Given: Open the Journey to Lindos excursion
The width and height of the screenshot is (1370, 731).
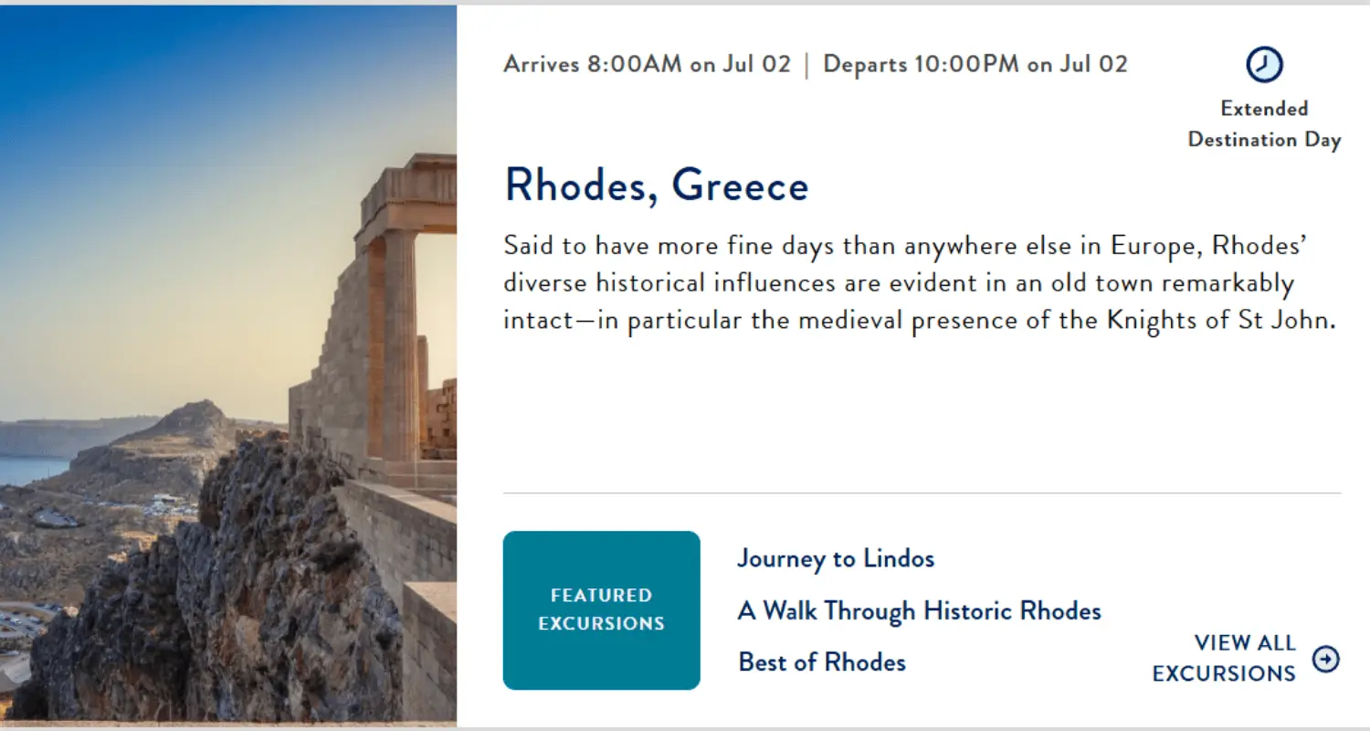Looking at the screenshot, I should 836,558.
